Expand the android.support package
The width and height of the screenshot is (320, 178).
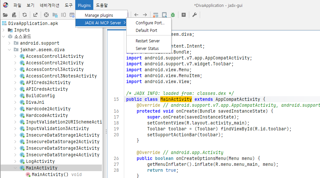[x=10, y=43]
